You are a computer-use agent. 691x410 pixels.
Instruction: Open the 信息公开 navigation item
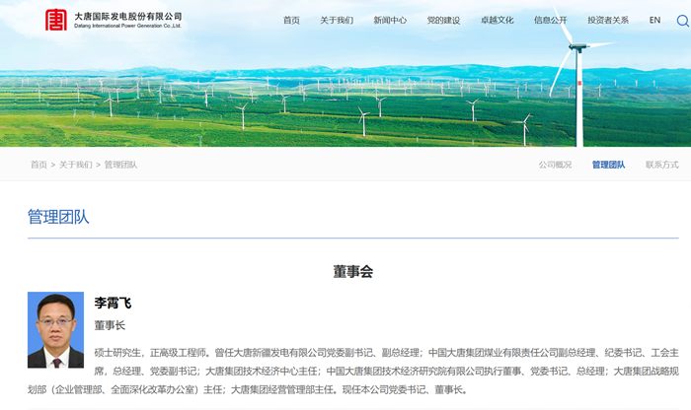(550, 20)
